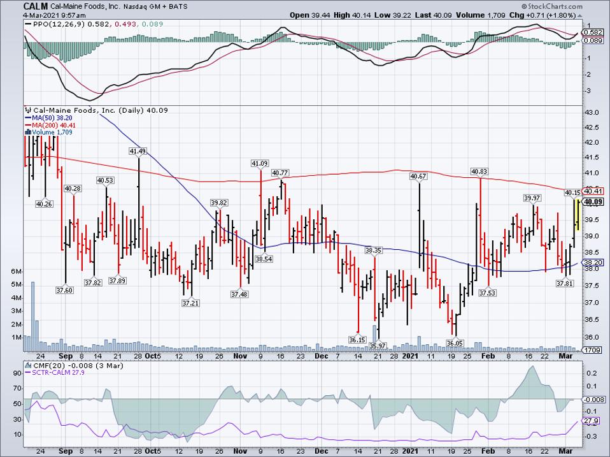Viewport: 610px width, 457px height.
Task: Click the 40.41 MA(200) axis tag
Action: 593,191
